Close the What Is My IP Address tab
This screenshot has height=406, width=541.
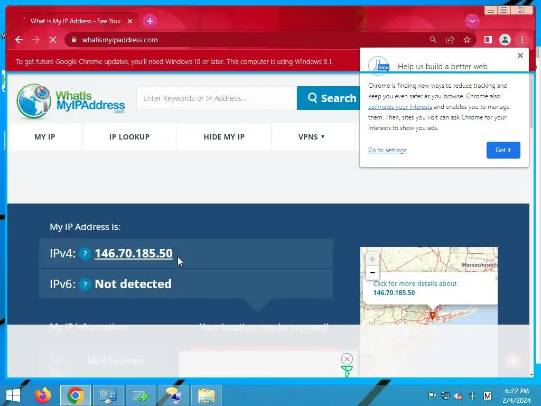point(130,21)
